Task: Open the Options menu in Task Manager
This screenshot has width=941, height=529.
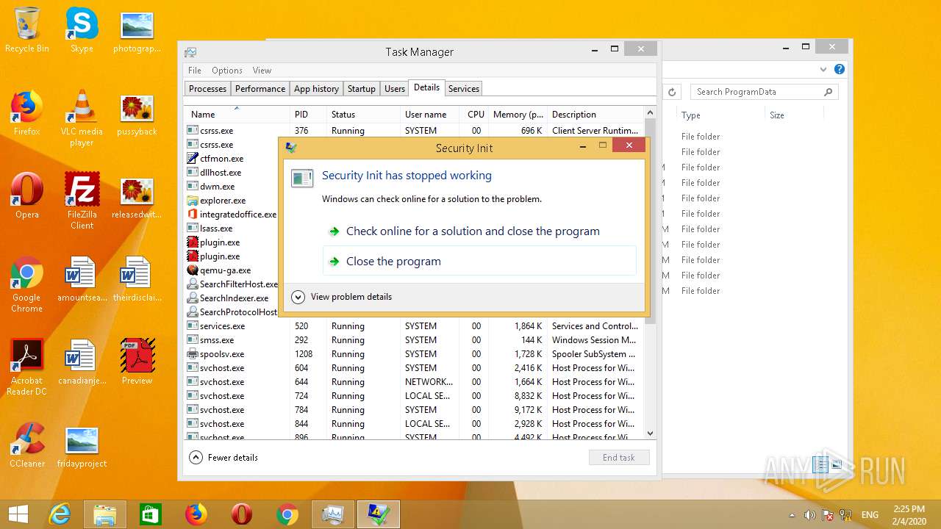Action: click(x=227, y=71)
